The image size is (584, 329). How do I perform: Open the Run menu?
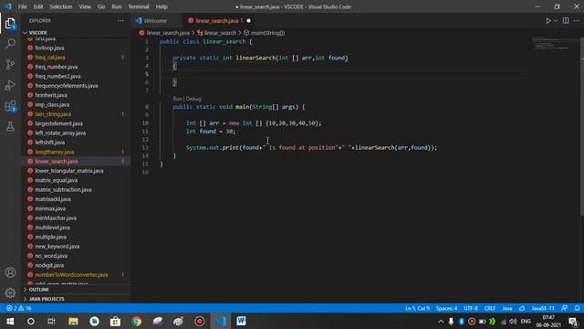click(x=117, y=6)
